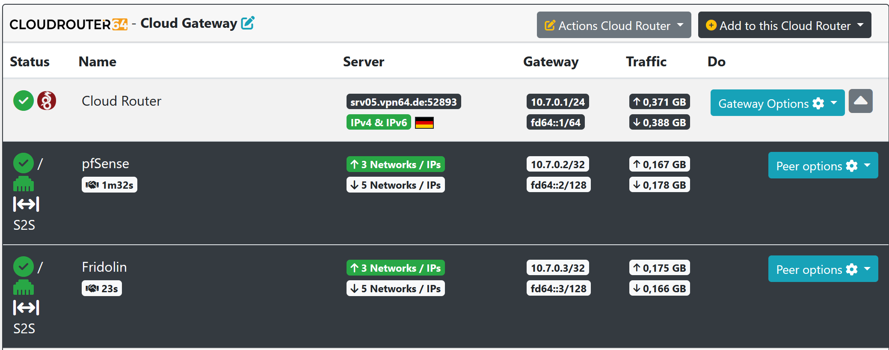Click pfSense green status check icon
This screenshot has width=889, height=350.
[24, 163]
